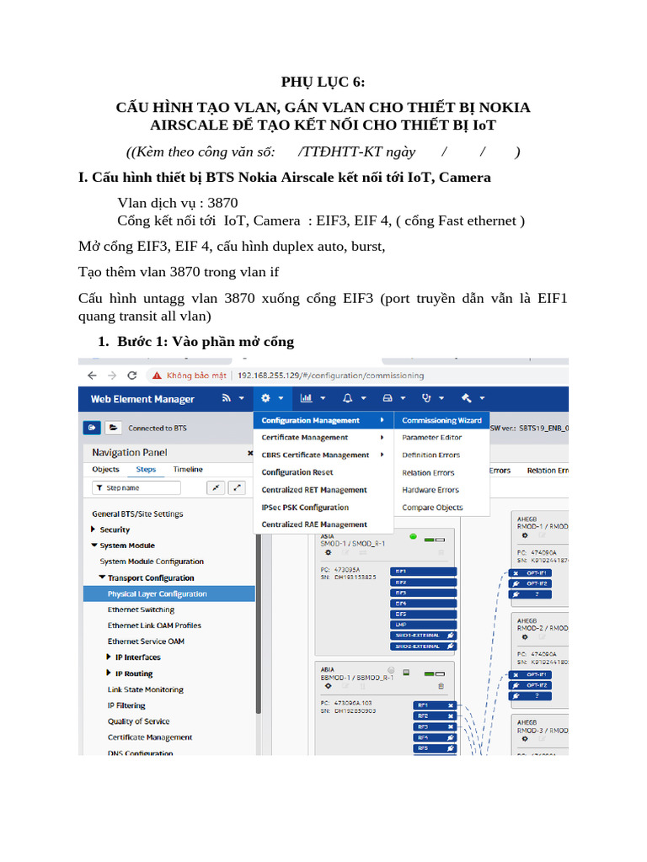Viewport: 647px width, 862px height.
Task: Open Parameter Editor from submenu
Action: tap(441, 438)
